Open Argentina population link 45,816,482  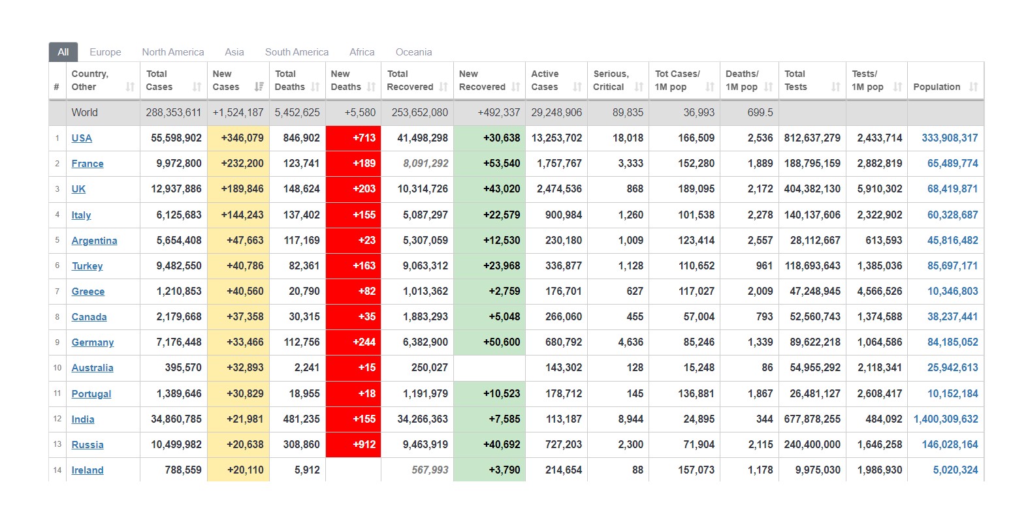click(x=953, y=241)
